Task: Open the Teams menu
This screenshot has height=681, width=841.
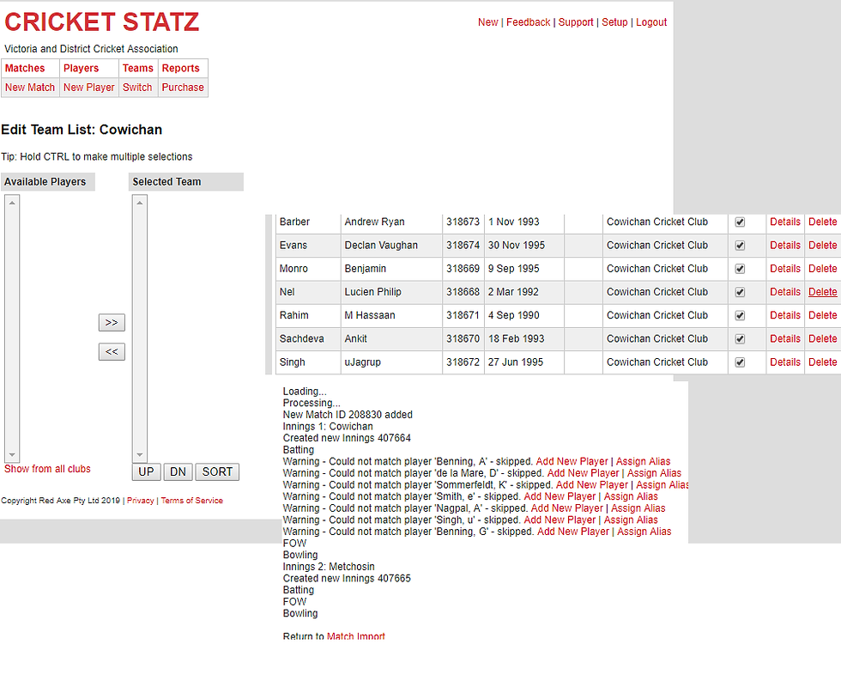Action: 138,68
